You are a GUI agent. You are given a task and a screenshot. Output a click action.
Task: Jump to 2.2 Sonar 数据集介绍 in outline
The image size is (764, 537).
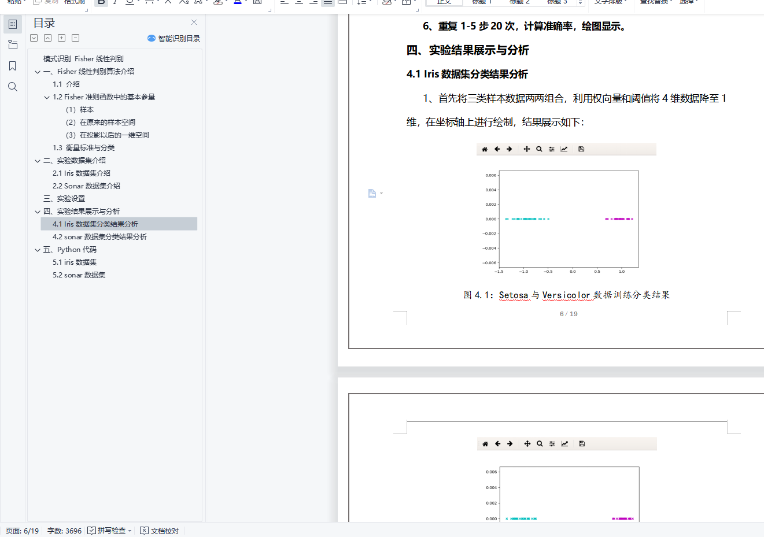(87, 186)
